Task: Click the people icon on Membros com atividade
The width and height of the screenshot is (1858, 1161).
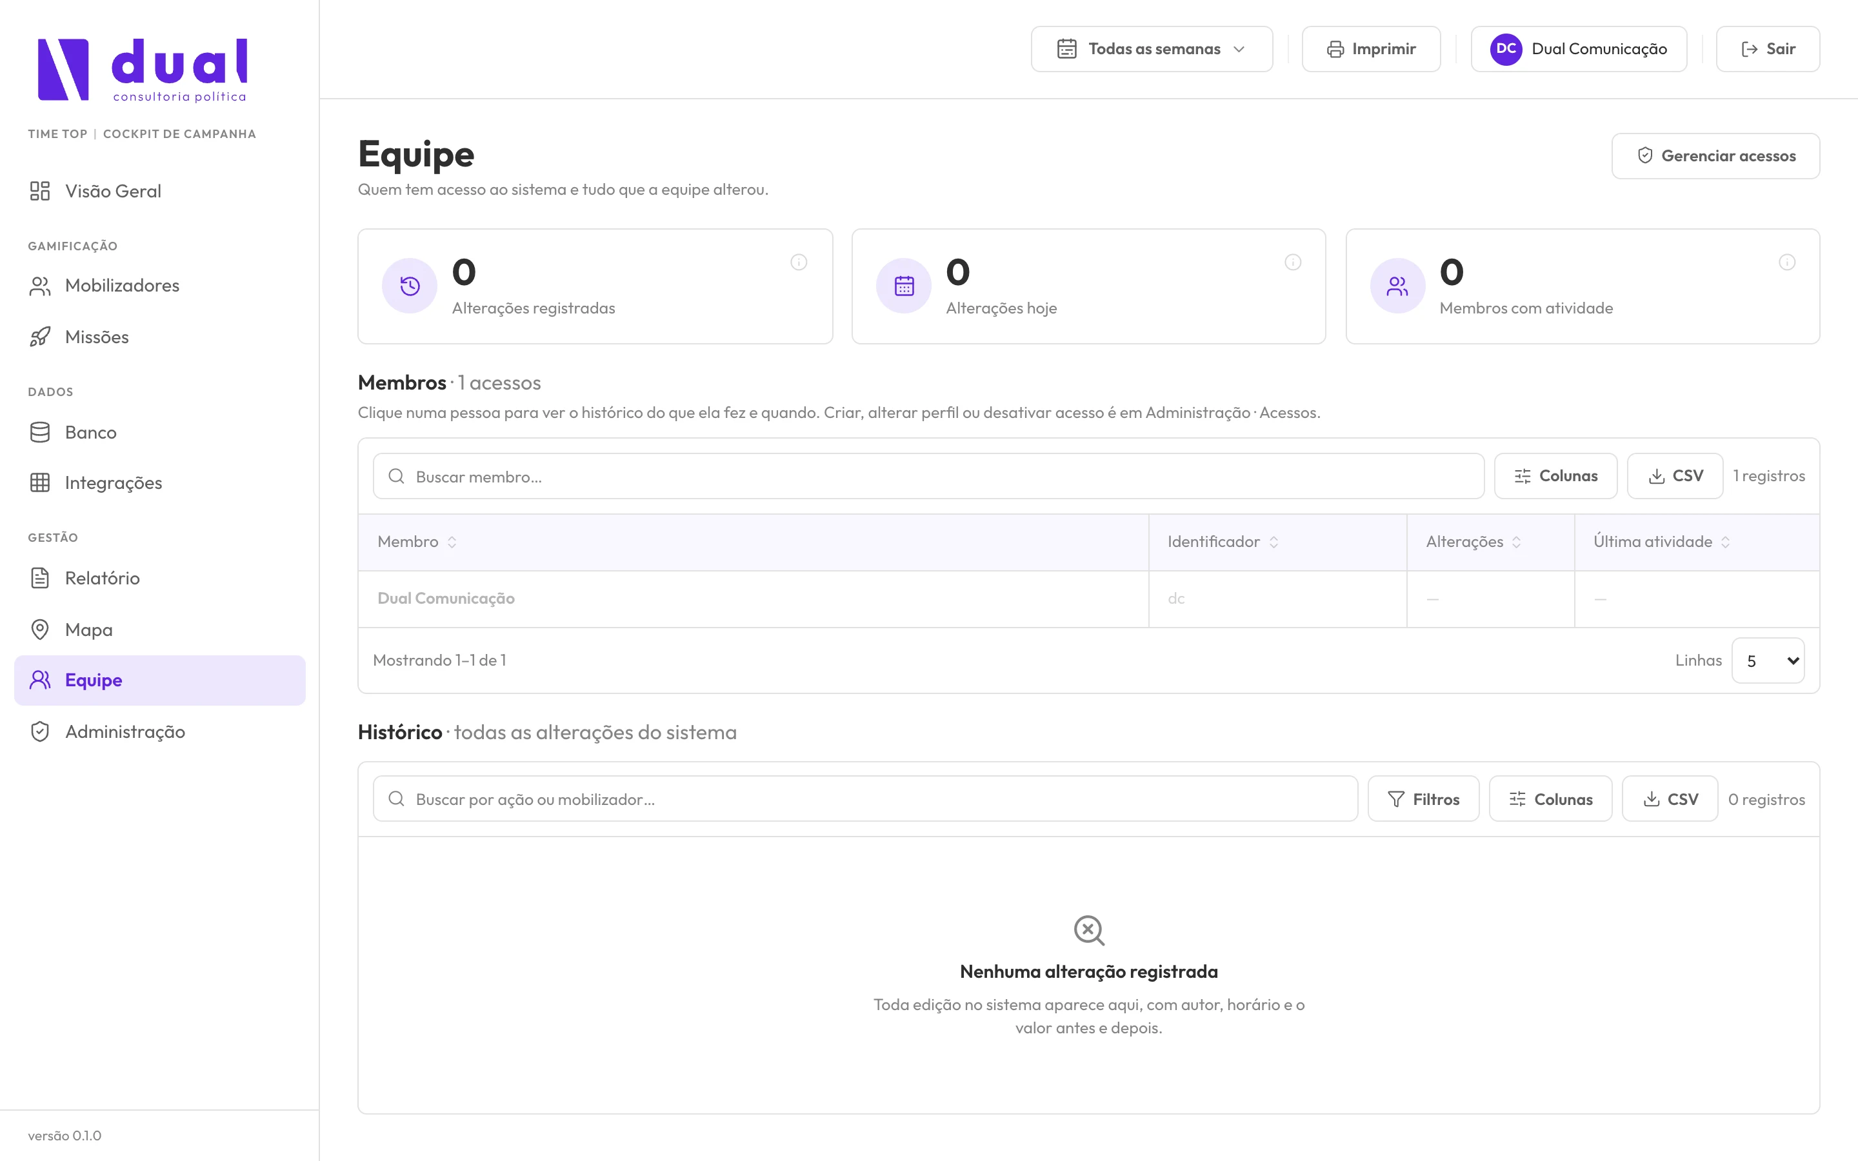Action: (x=1398, y=286)
